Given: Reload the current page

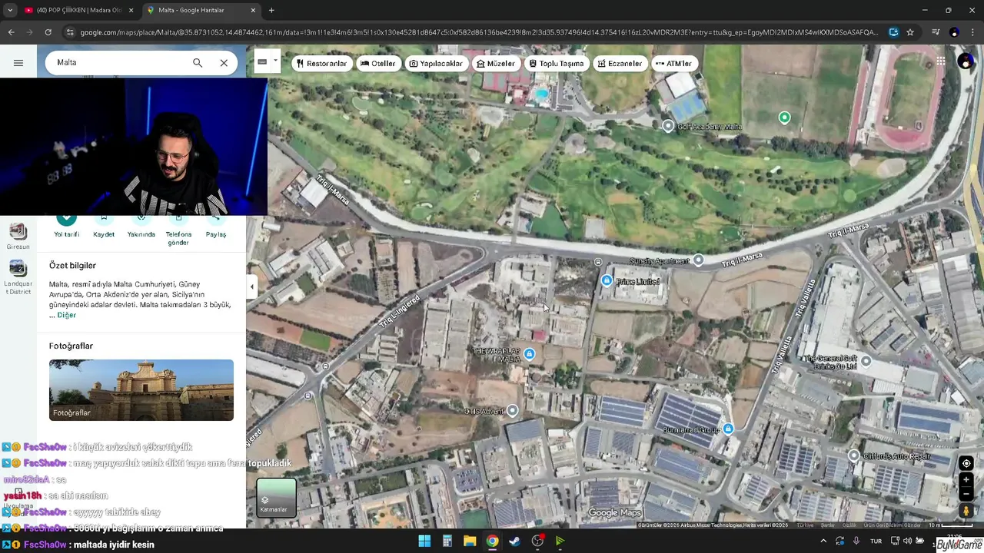Looking at the screenshot, I should pos(48,32).
